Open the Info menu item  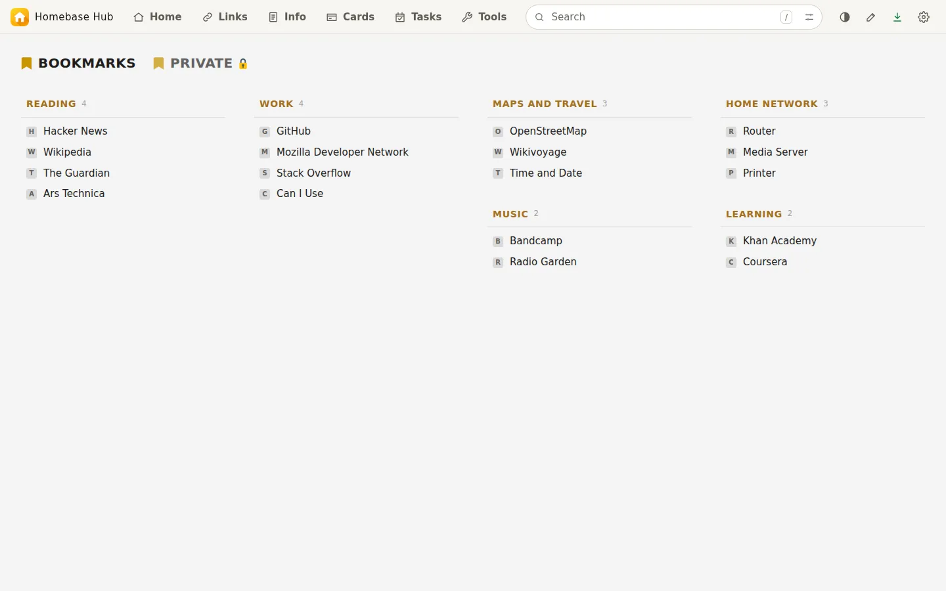(288, 17)
